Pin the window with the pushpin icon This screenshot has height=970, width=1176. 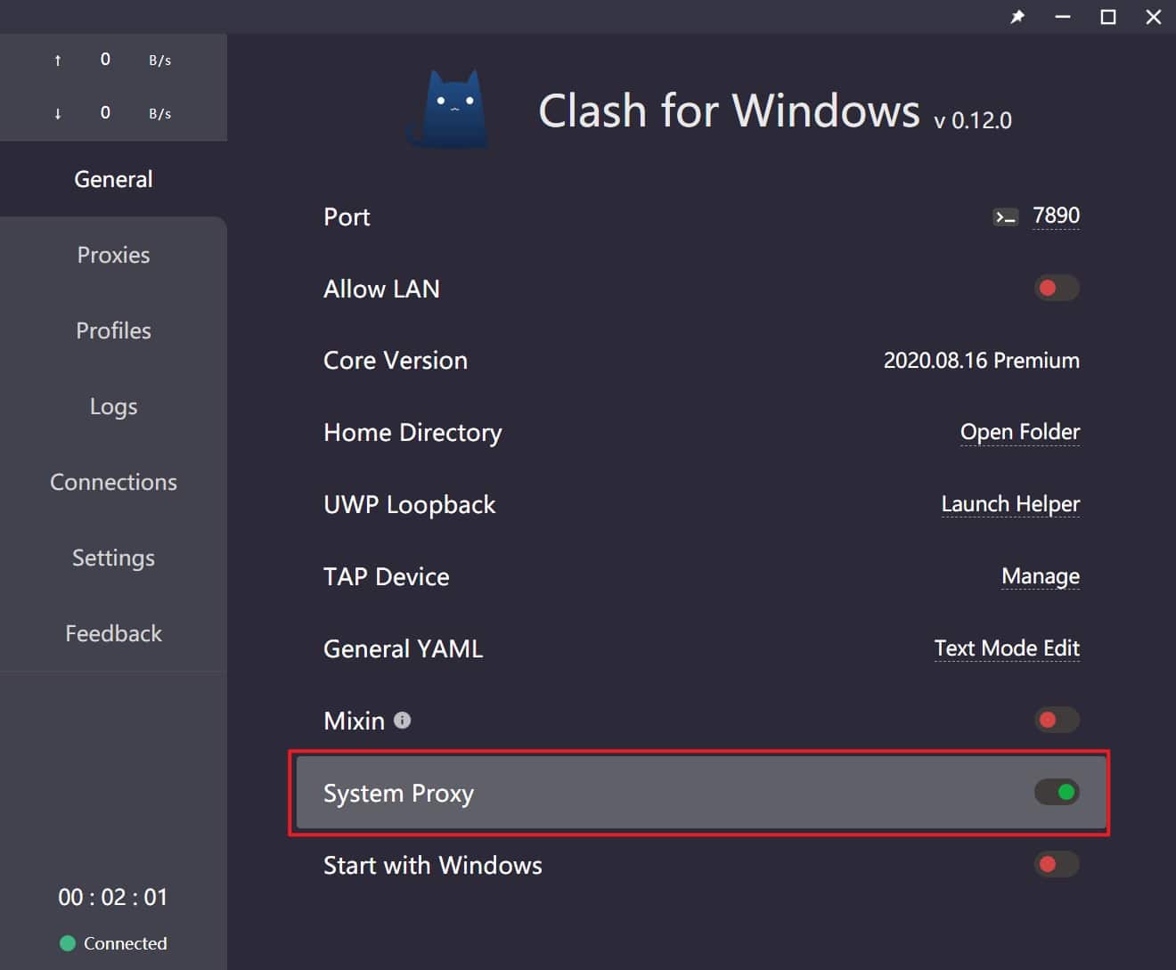click(x=1017, y=17)
